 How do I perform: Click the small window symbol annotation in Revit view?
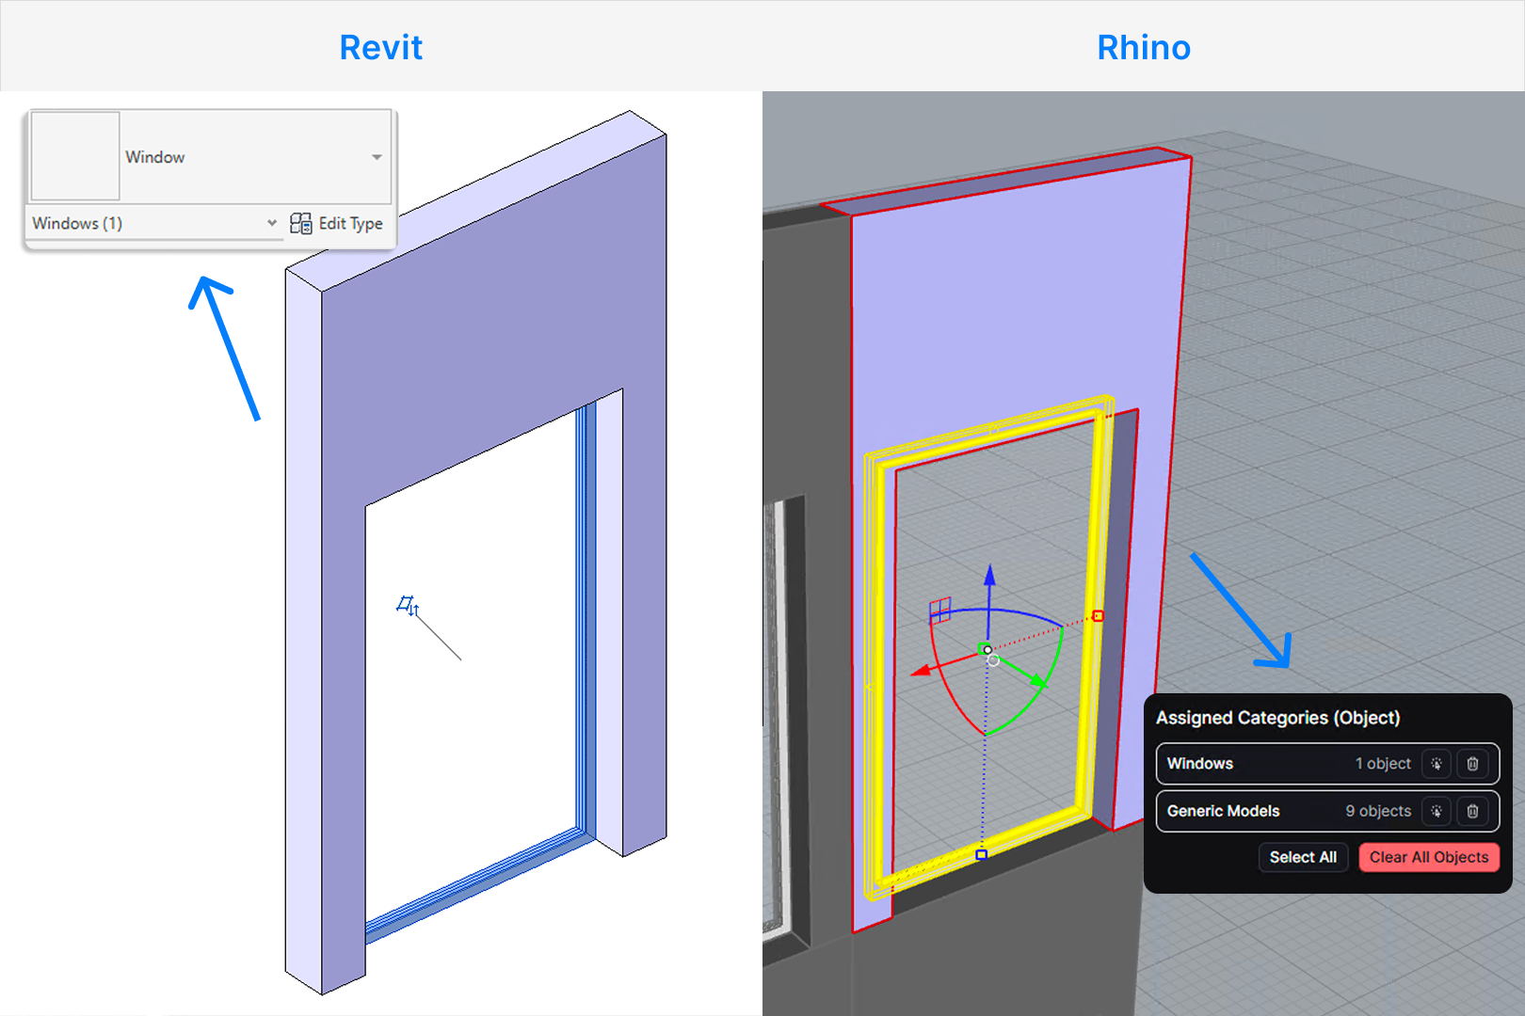pos(407,603)
